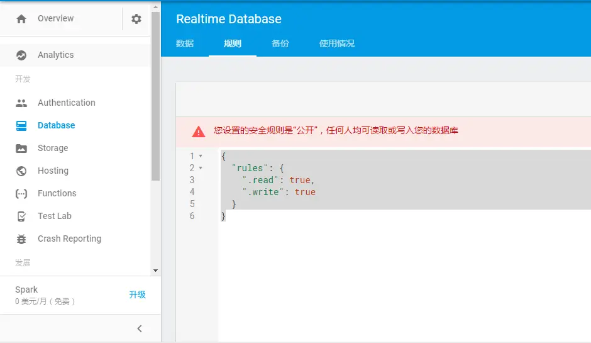Go to Authentication page
Viewport: 591px width, 343px height.
coord(67,103)
